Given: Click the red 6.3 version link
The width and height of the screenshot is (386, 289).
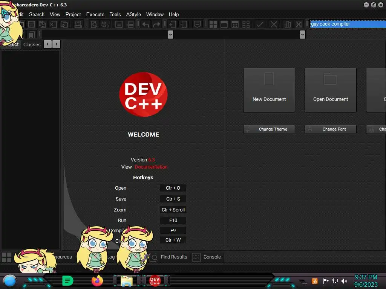Looking at the screenshot, I should coord(152,160).
